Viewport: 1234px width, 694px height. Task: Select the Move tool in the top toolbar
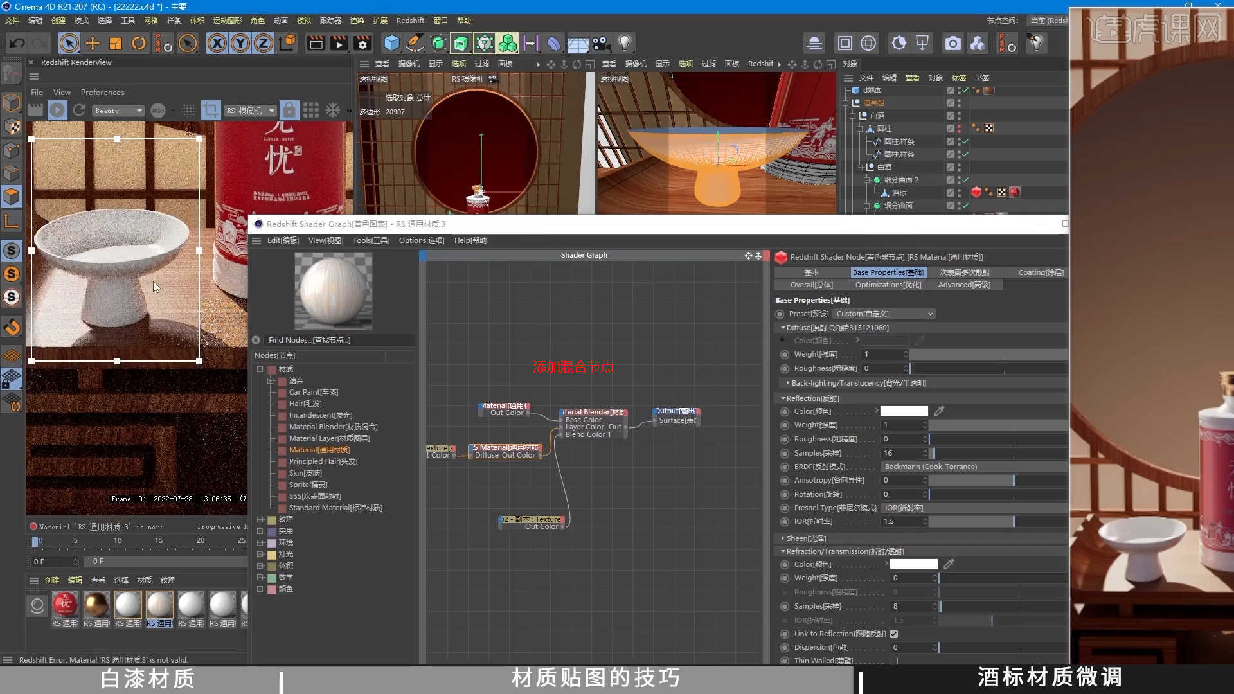(x=93, y=43)
